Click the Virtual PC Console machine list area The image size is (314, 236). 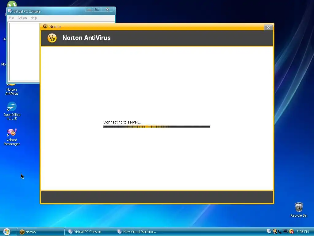coord(24,52)
